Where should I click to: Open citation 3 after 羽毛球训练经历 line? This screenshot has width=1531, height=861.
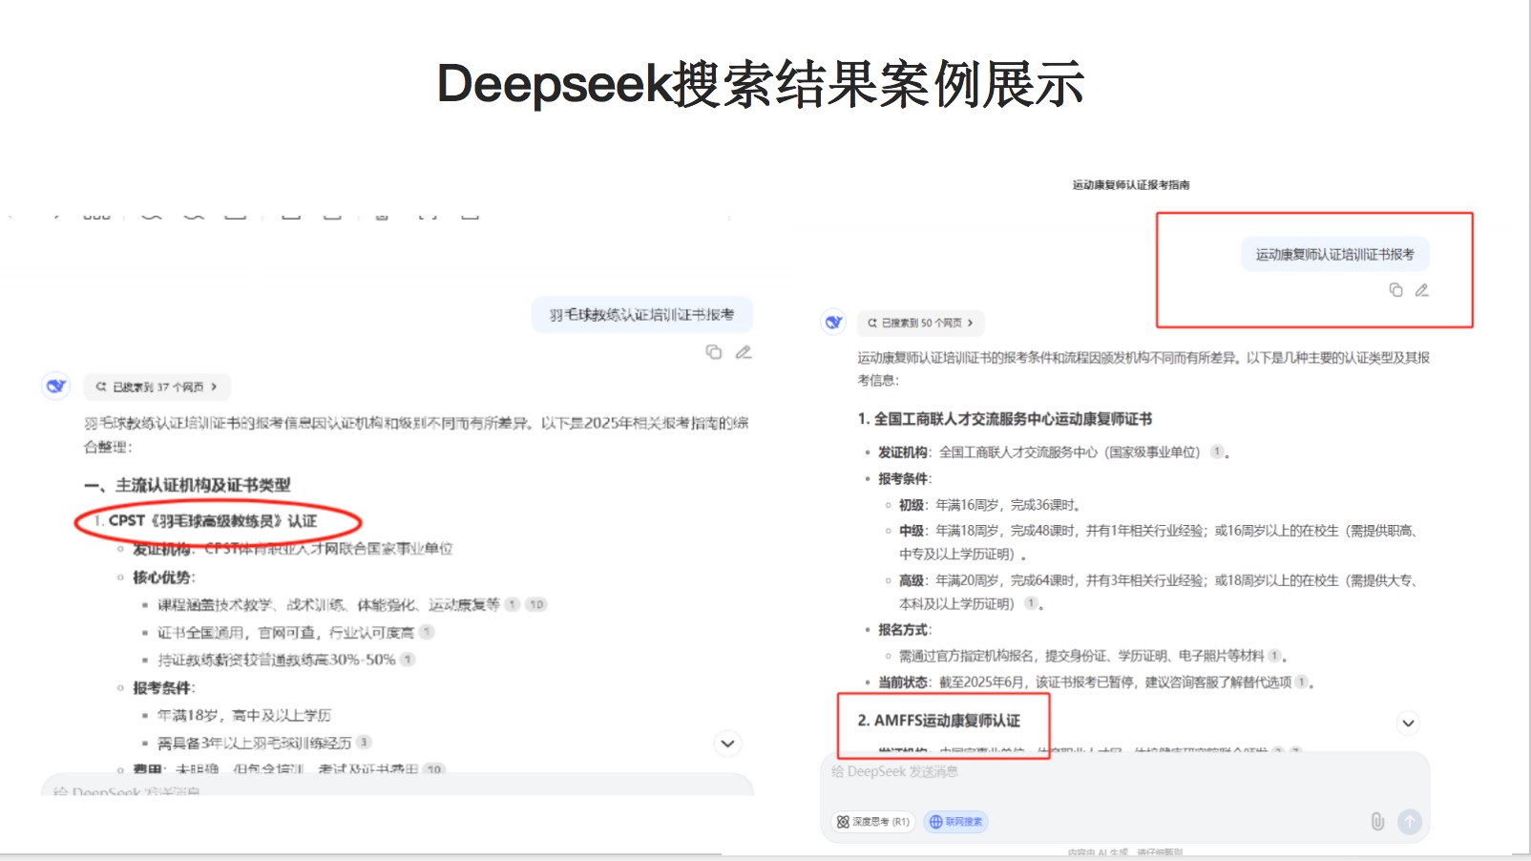coord(364,743)
